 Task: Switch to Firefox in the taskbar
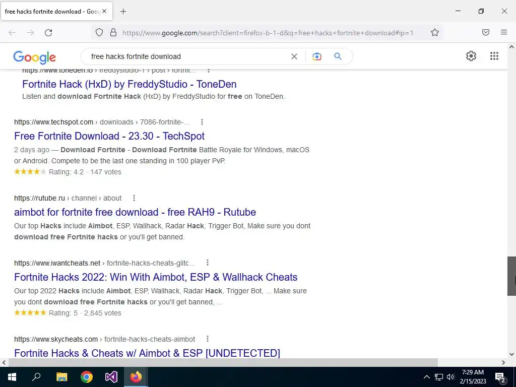(136, 377)
